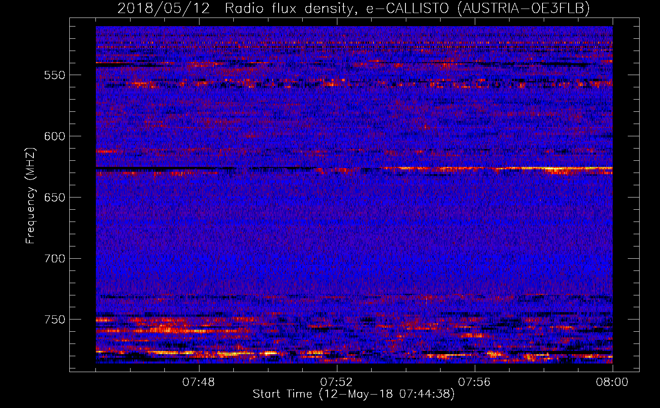Click the 07:52 time tick label
The height and width of the screenshot is (408, 660).
(337, 382)
